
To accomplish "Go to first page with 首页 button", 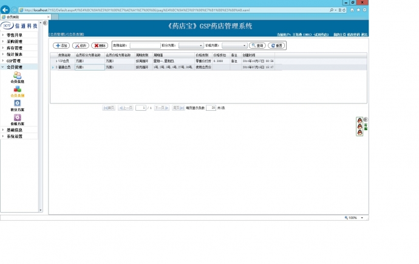I will (109, 108).
